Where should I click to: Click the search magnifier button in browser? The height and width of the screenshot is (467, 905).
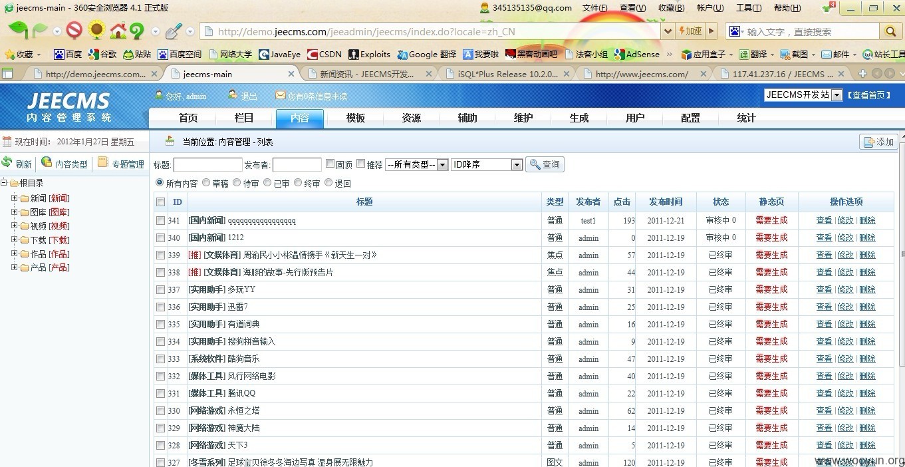coord(890,31)
